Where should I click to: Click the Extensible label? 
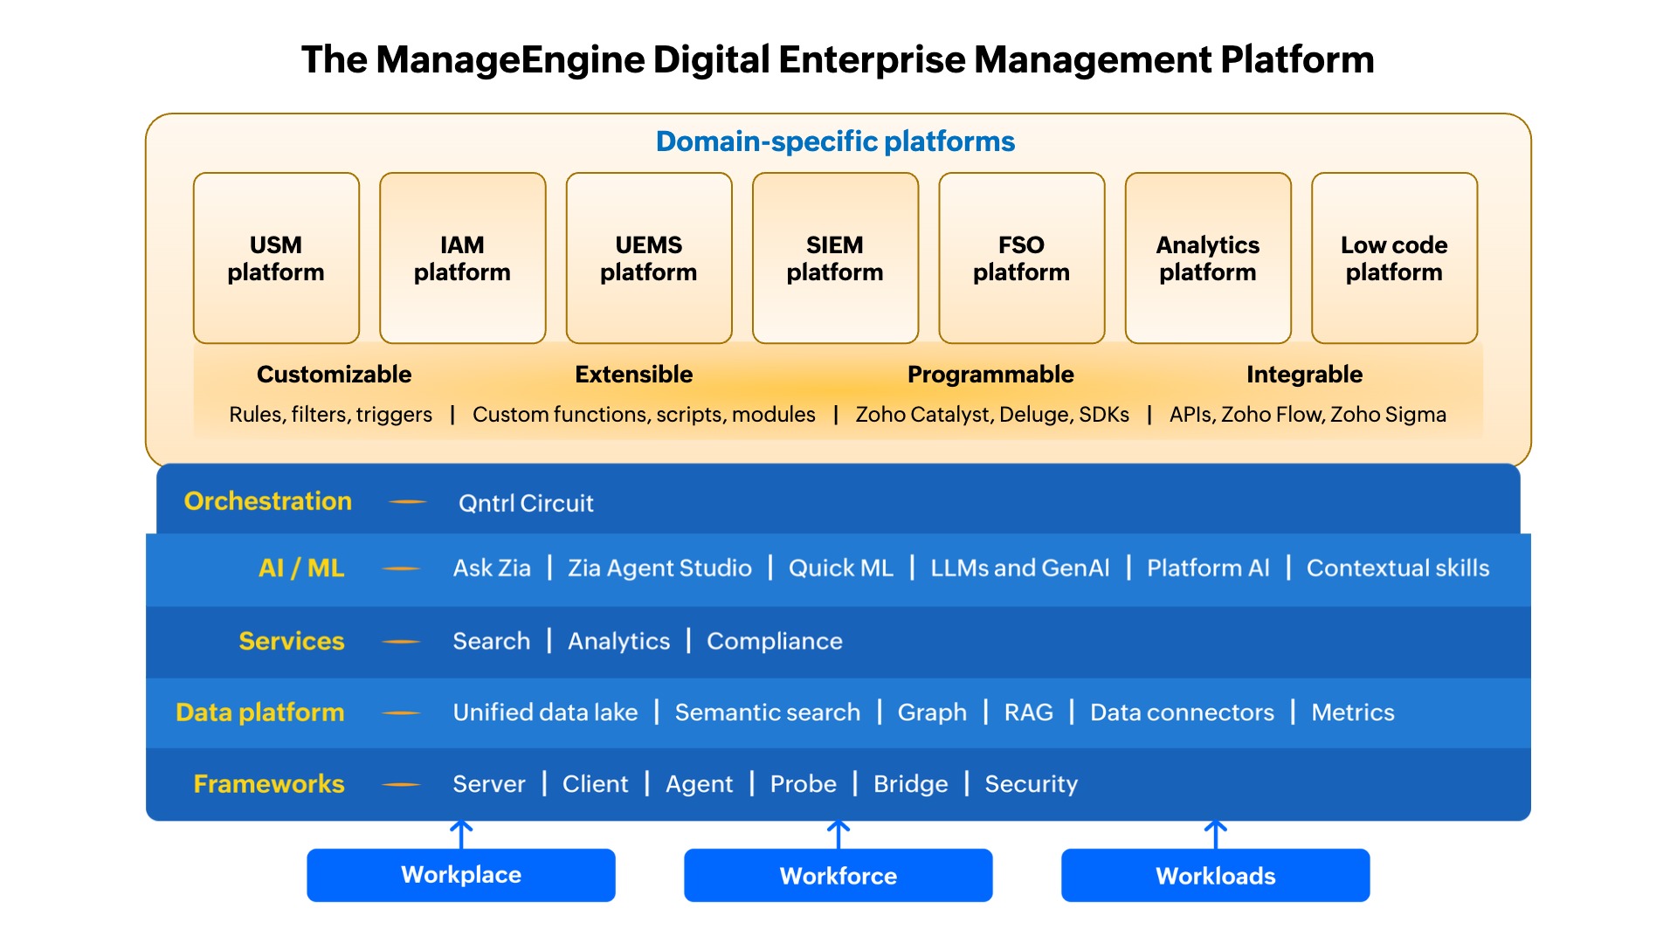pyautogui.click(x=634, y=374)
